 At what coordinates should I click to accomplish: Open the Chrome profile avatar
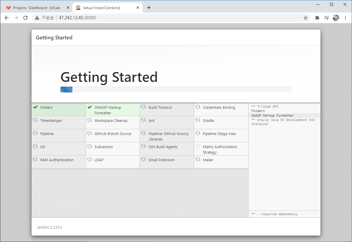coord(336,18)
